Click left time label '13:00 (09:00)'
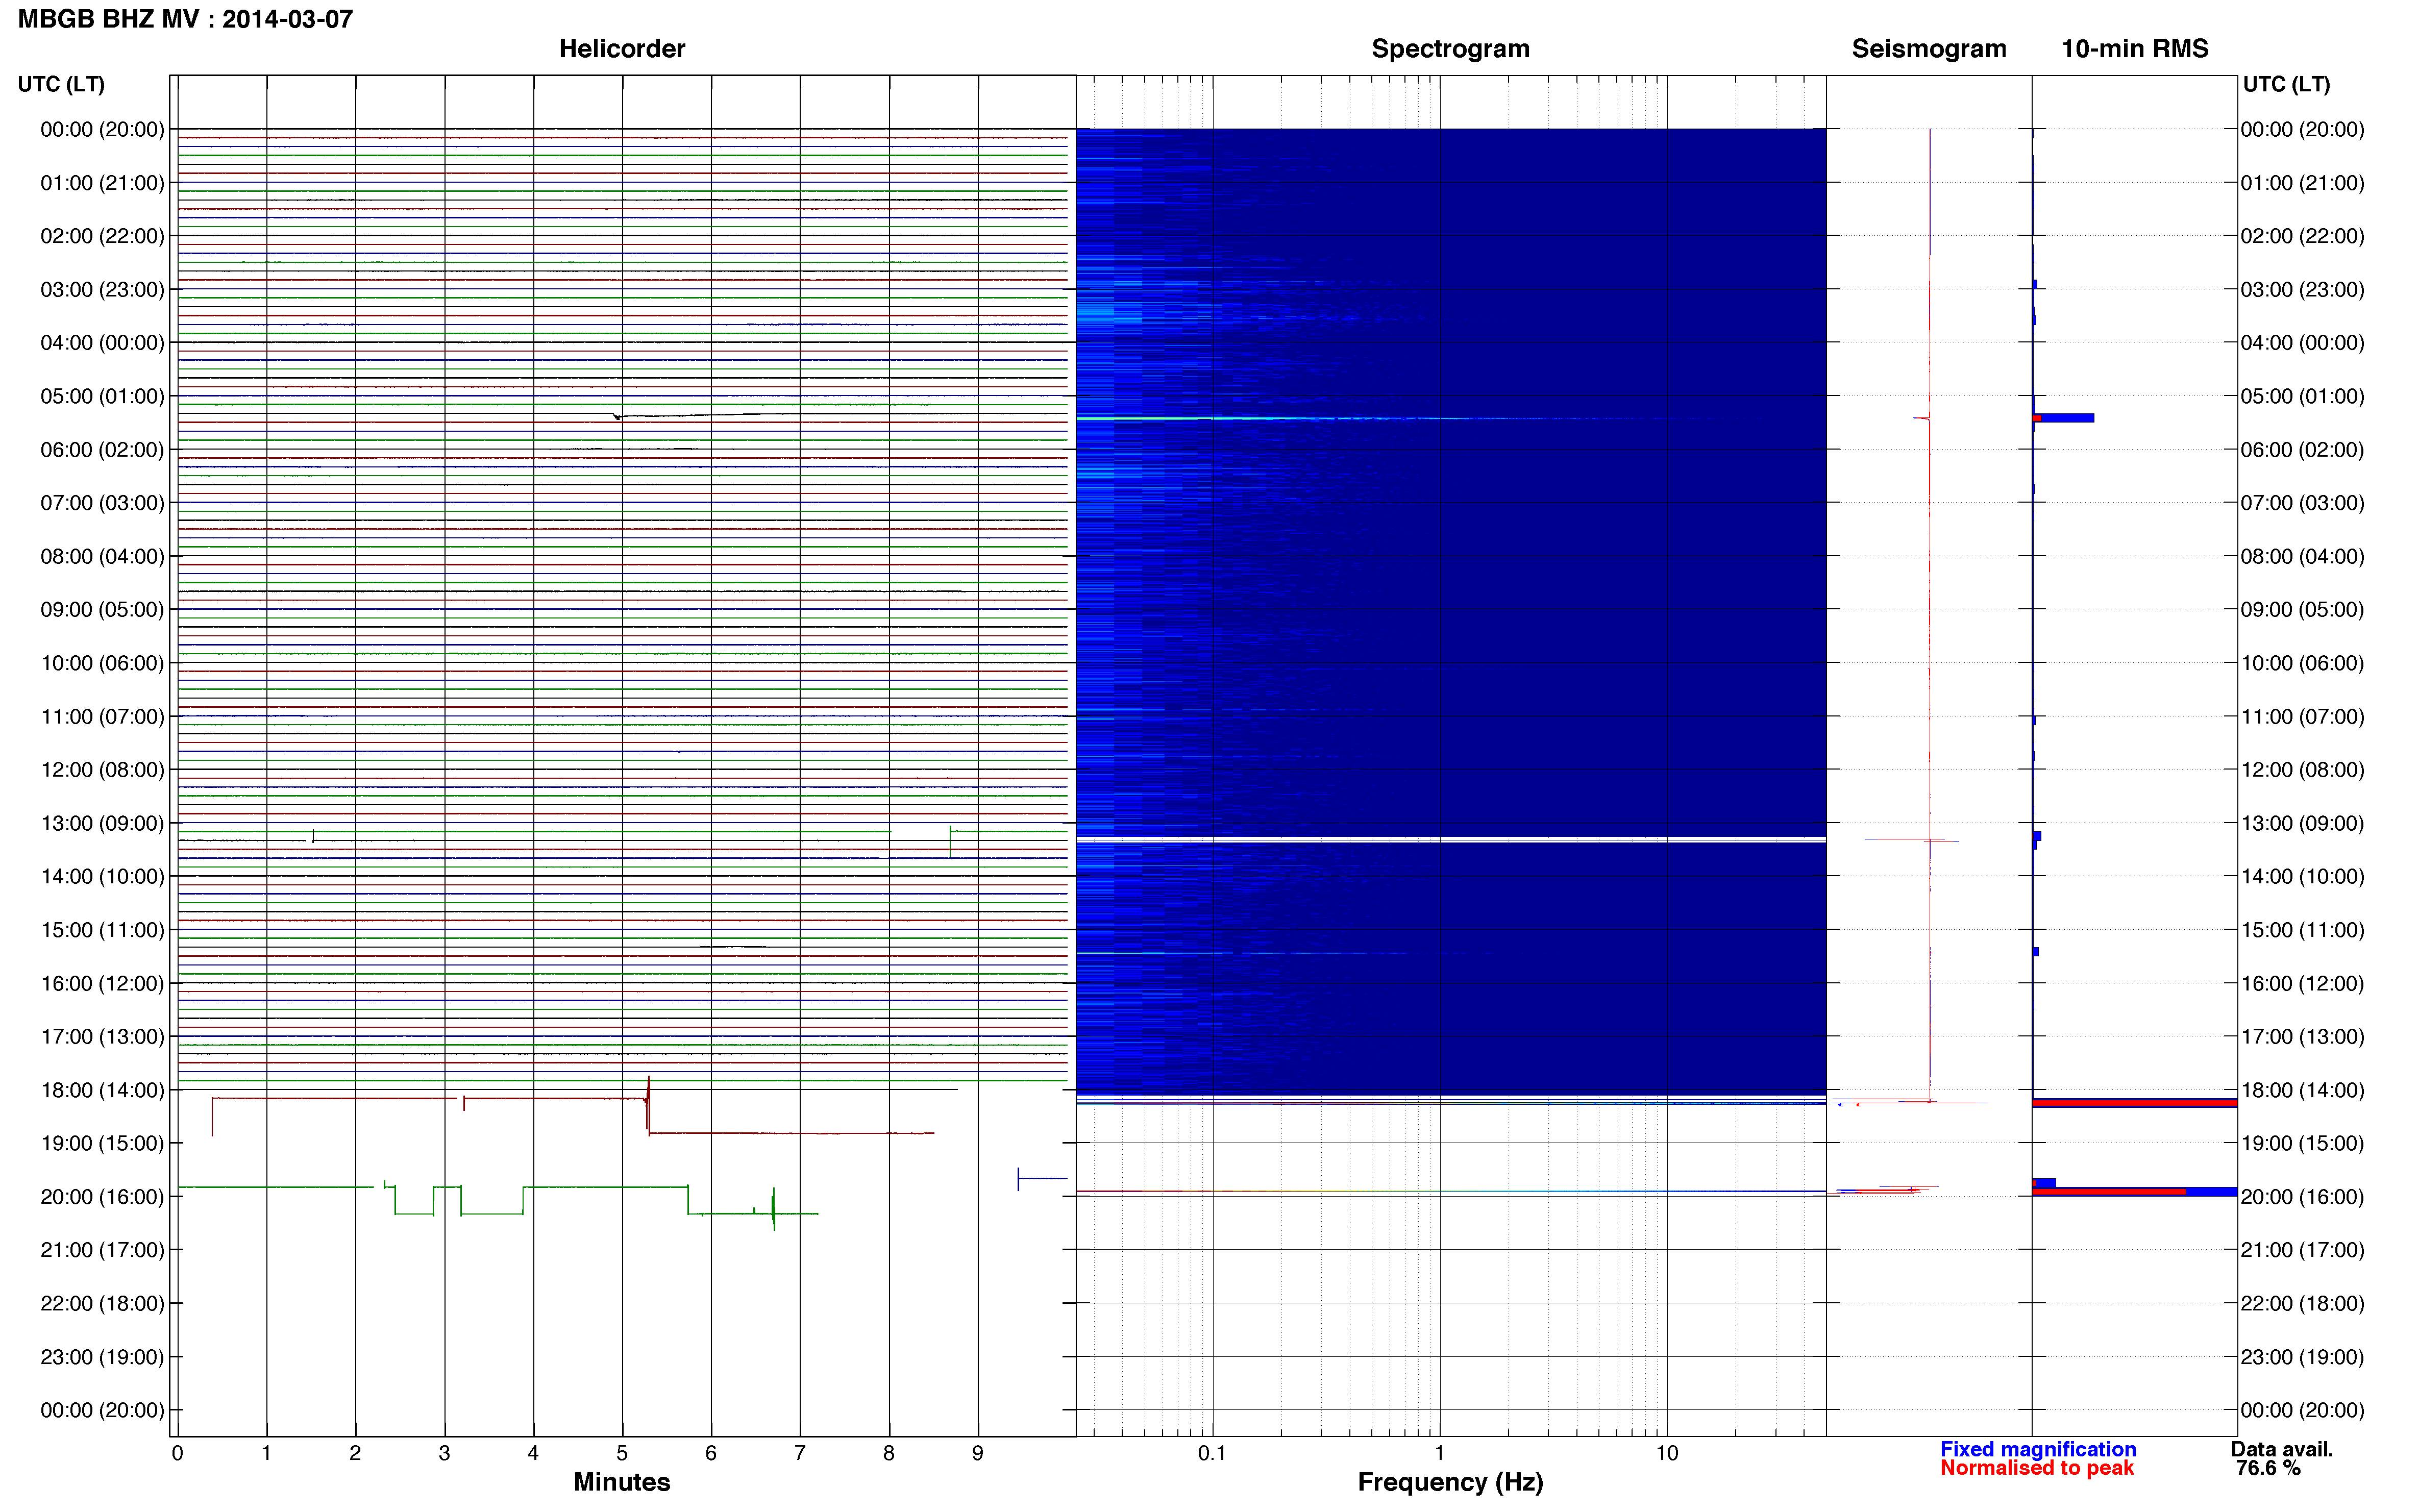The width and height of the screenshot is (2419, 1512). pyautogui.click(x=102, y=823)
